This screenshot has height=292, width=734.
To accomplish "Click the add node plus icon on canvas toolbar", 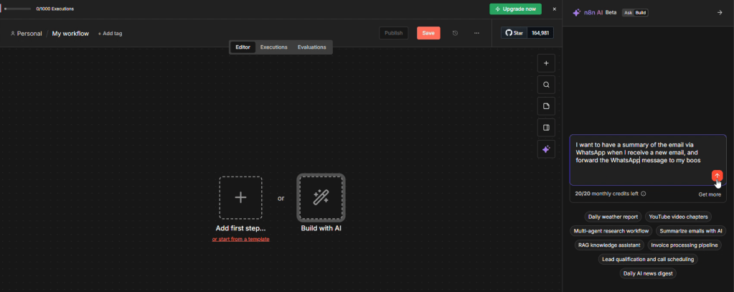I will 546,63.
